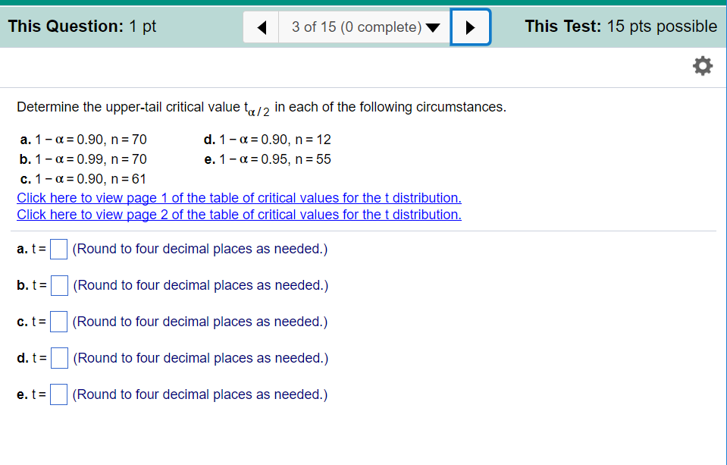Click the vertical scrollbar on the right edge
Viewport: 727px width, 465px height.
[723, 228]
